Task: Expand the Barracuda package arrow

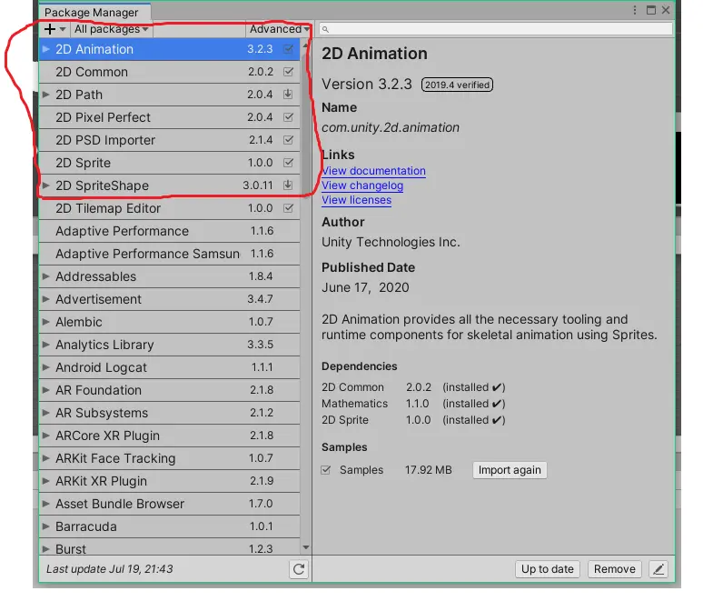Action: pyautogui.click(x=45, y=526)
